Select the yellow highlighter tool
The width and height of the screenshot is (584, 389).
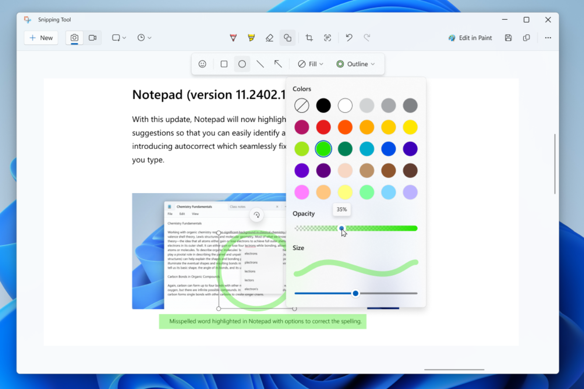point(251,38)
